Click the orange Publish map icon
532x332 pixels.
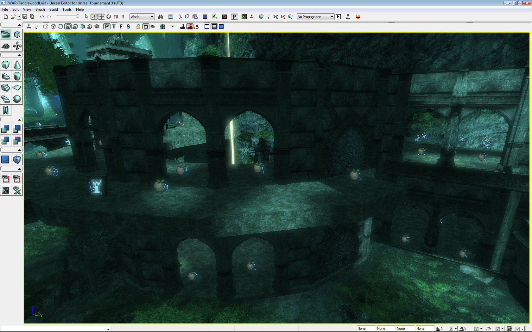click(358, 17)
